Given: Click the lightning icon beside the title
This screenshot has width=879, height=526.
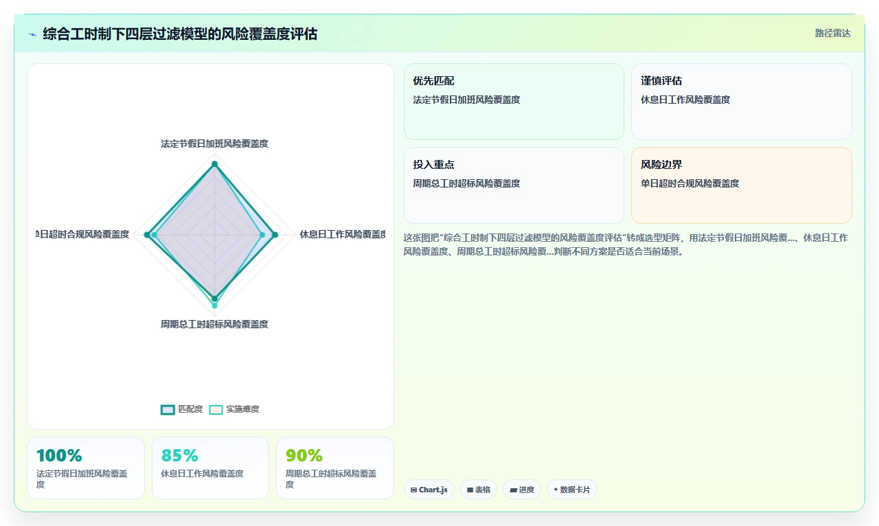Looking at the screenshot, I should (x=32, y=34).
